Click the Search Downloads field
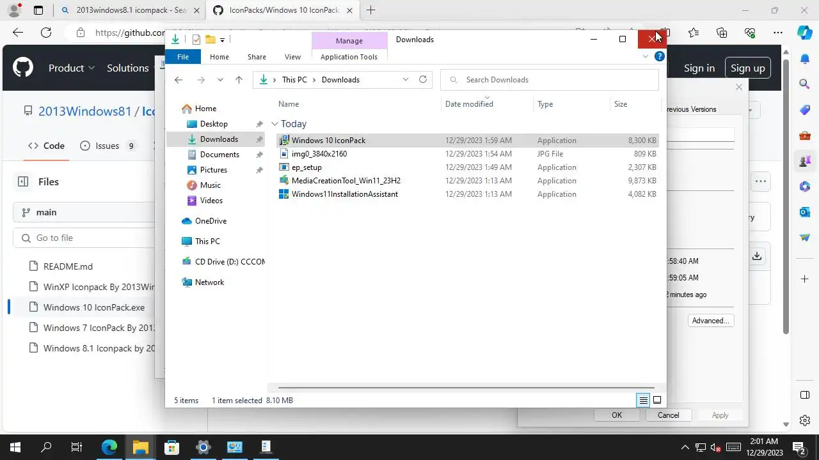The width and height of the screenshot is (819, 460). tap(550, 80)
